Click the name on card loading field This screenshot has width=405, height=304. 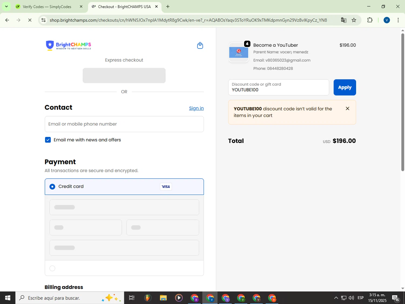(x=124, y=248)
